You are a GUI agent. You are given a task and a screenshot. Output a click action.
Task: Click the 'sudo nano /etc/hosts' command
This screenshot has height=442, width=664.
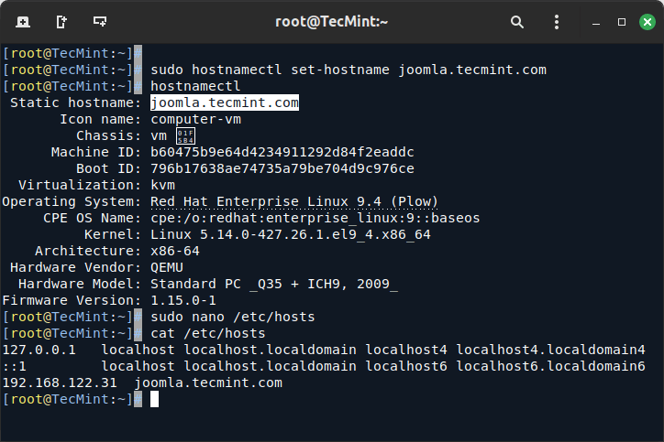pyautogui.click(x=232, y=317)
